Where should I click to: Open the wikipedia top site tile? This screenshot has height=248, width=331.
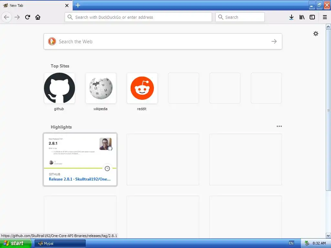click(101, 88)
